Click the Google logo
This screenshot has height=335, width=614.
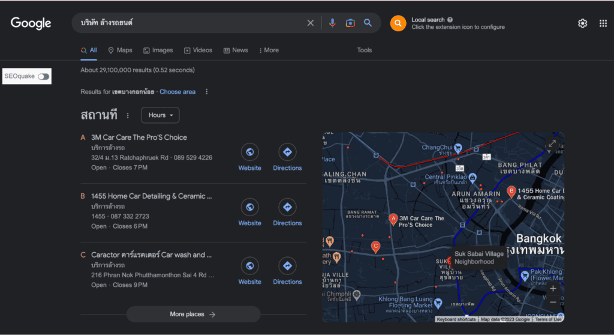pyautogui.click(x=31, y=23)
